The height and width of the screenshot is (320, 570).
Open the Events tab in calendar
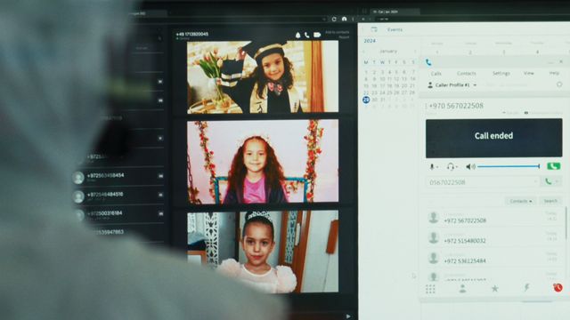tap(395, 29)
